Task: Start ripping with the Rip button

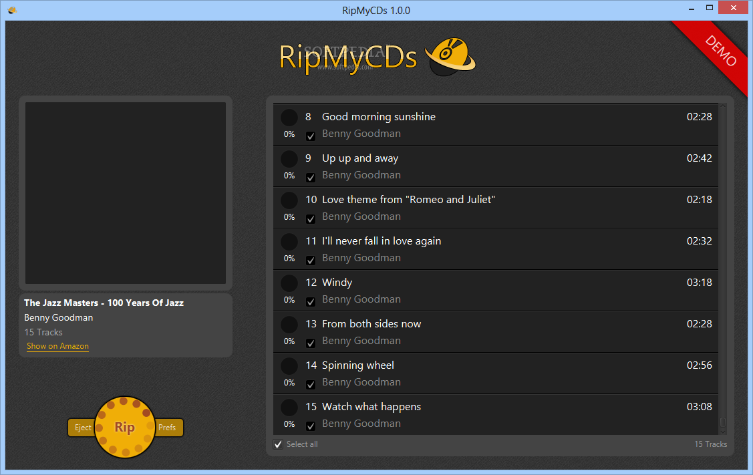Action: tap(125, 427)
